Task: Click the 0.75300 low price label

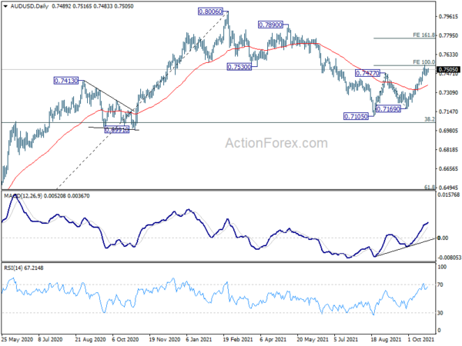Action: (x=239, y=67)
